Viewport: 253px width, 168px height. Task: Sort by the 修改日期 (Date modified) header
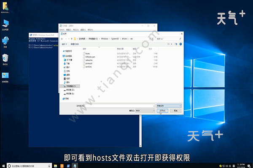point(120,49)
